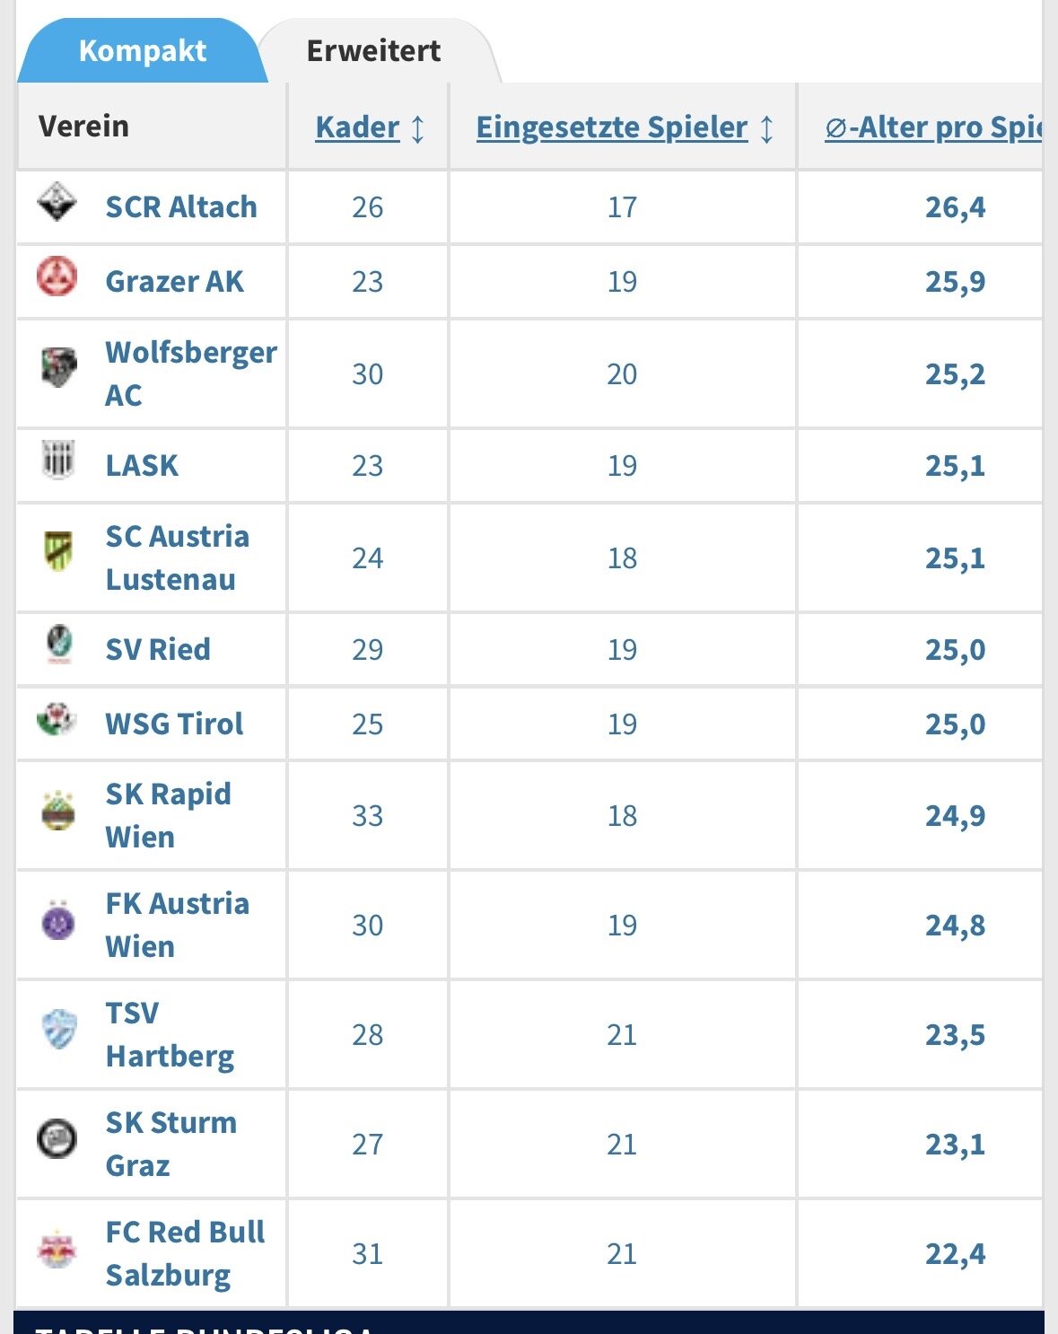
Task: Click the WSG Tirol crest icon
Action: click(x=57, y=719)
